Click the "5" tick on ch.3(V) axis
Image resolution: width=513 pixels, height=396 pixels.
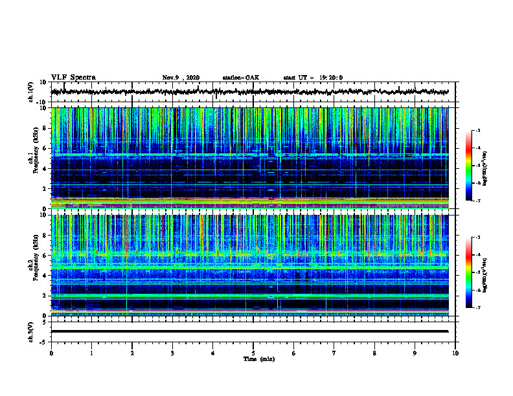(45, 322)
